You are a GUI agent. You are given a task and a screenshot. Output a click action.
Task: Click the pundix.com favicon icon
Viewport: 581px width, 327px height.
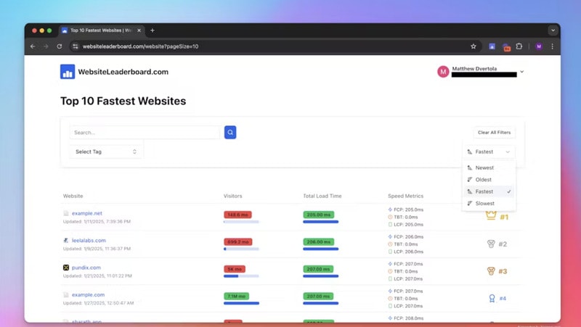(x=66, y=268)
